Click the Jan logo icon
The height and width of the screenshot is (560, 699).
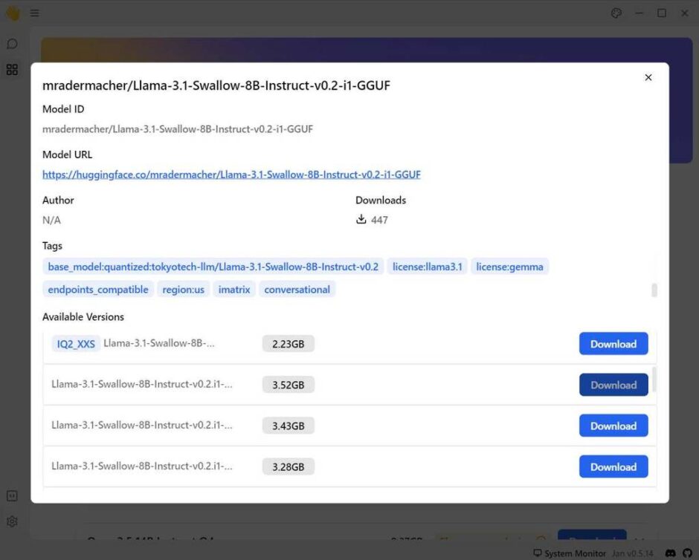click(x=10, y=13)
